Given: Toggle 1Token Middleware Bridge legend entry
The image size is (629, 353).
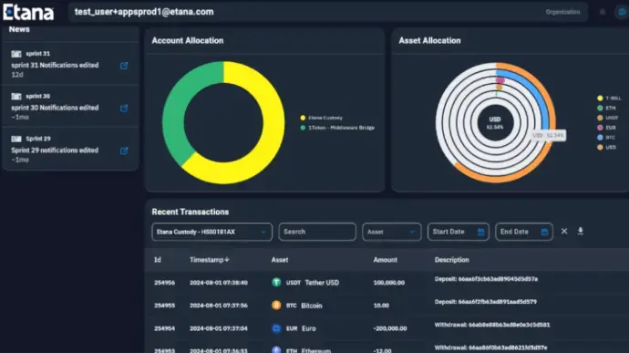Looking at the screenshot, I should point(337,128).
